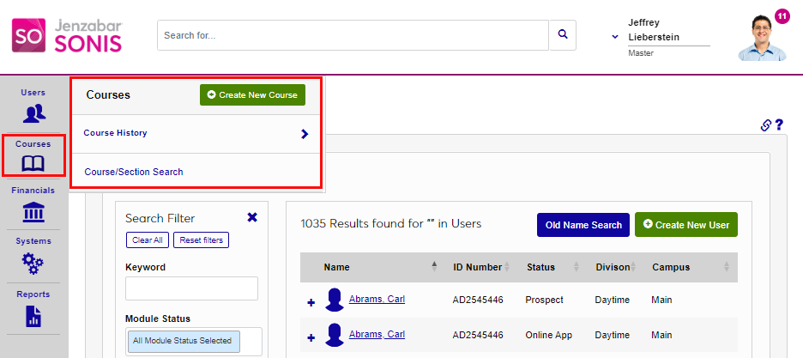
Task: Select Course/Section Search menu item
Action: coord(134,172)
